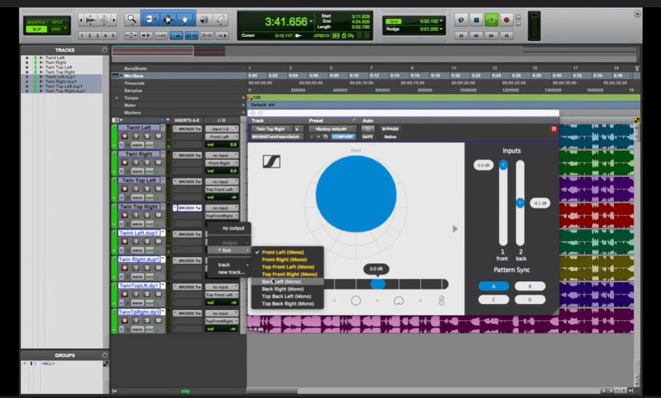This screenshot has height=398, width=661.
Task: Click the COMPARE button in plug-in
Action: [343, 137]
